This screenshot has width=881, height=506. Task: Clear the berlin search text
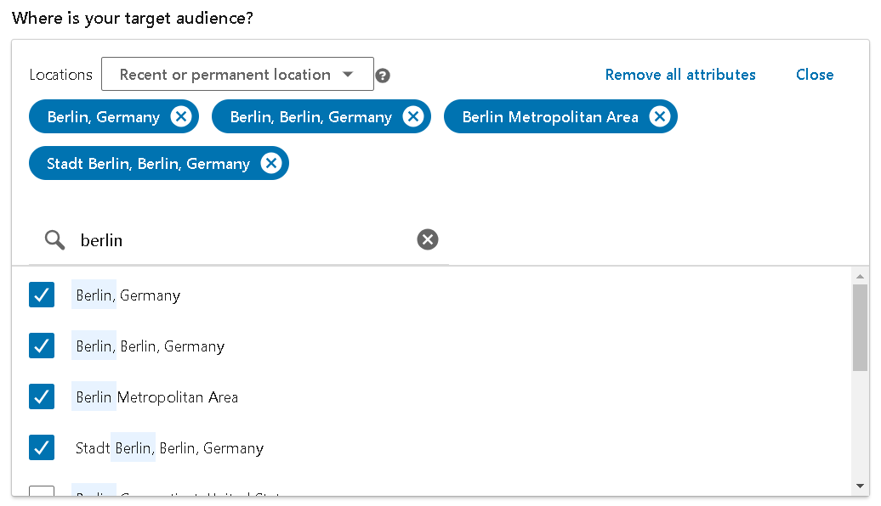pyautogui.click(x=428, y=240)
